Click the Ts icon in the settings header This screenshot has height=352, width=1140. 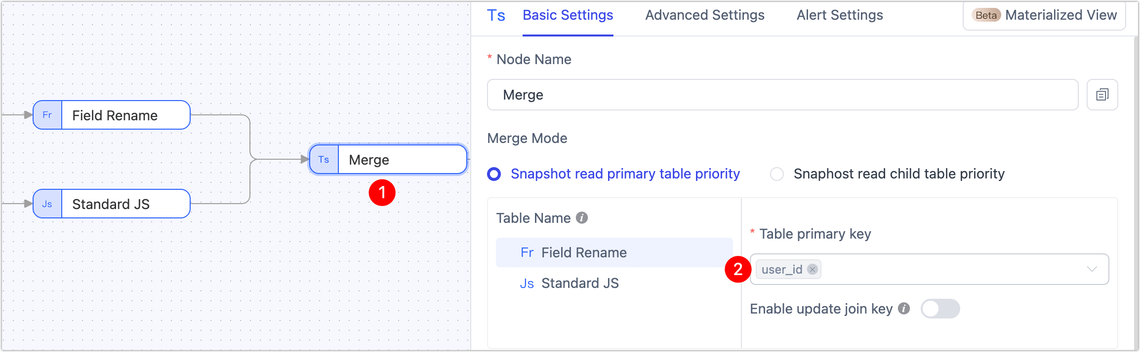coord(496,16)
